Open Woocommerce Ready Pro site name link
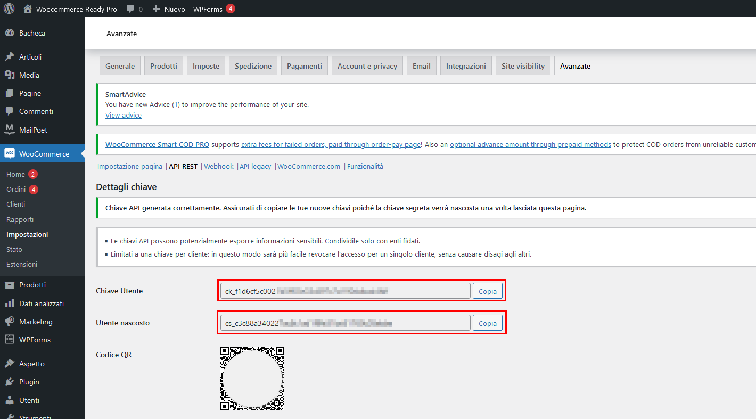 pos(77,9)
